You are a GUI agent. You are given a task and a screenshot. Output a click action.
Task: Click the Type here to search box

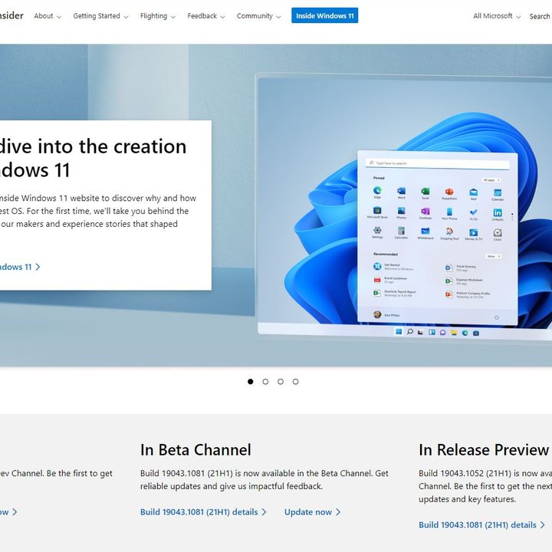pyautogui.click(x=437, y=164)
